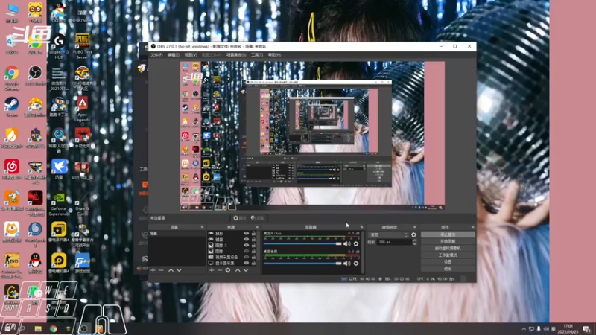The height and width of the screenshot is (335, 596).
Task: Move the selected source up
Action: [x=238, y=270]
